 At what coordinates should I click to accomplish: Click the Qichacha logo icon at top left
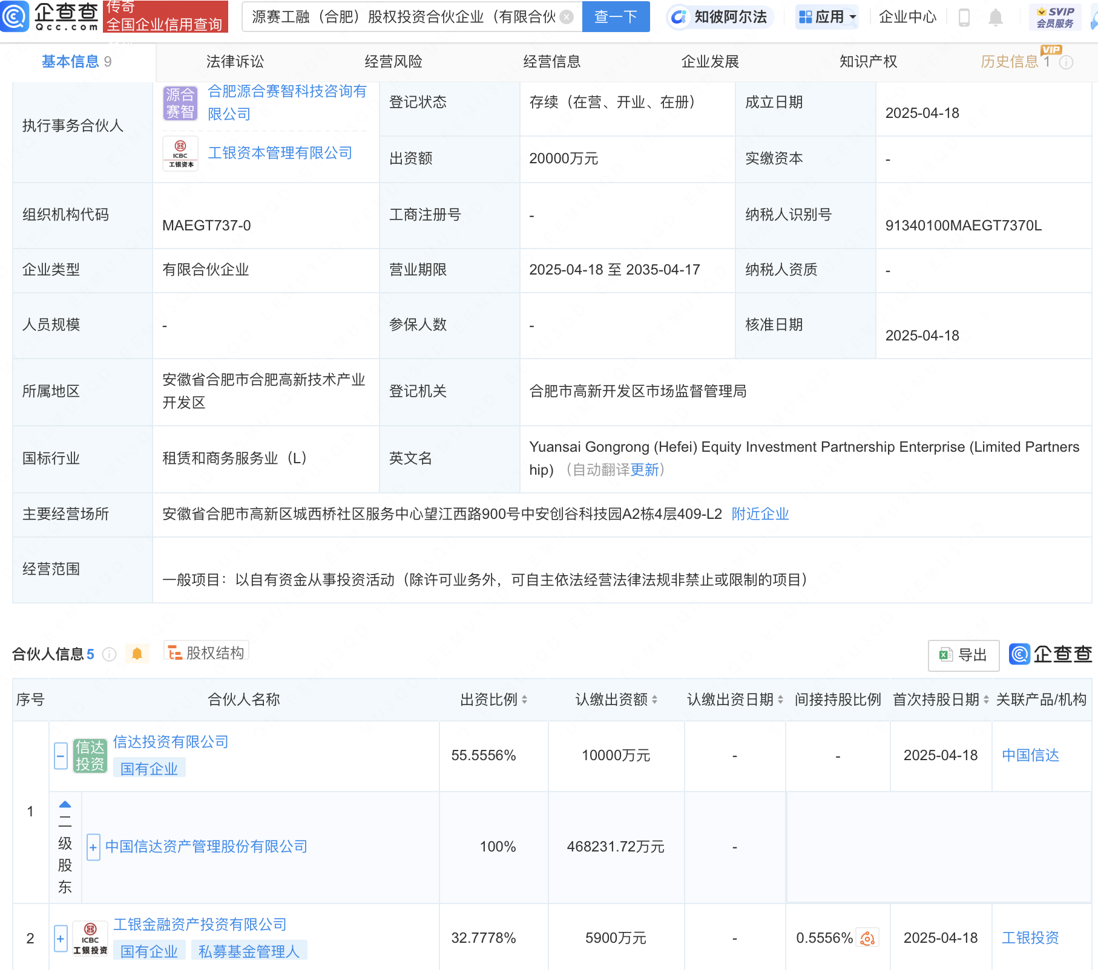[14, 16]
